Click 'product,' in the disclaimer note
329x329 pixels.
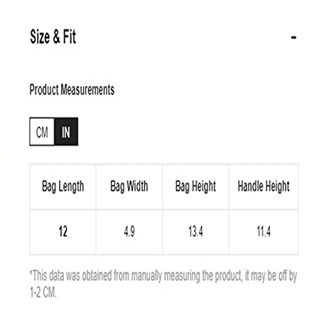pyautogui.click(x=228, y=276)
